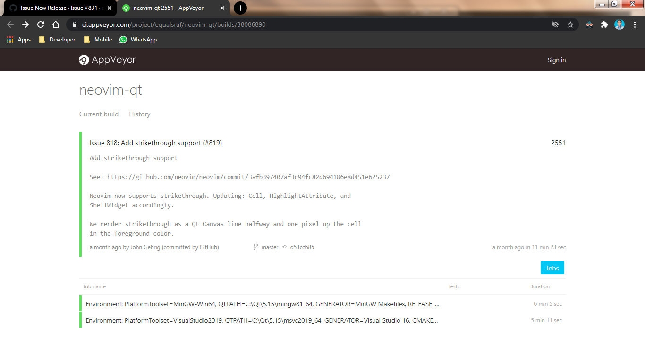Go back to the previous page
645x343 pixels.
(10, 24)
